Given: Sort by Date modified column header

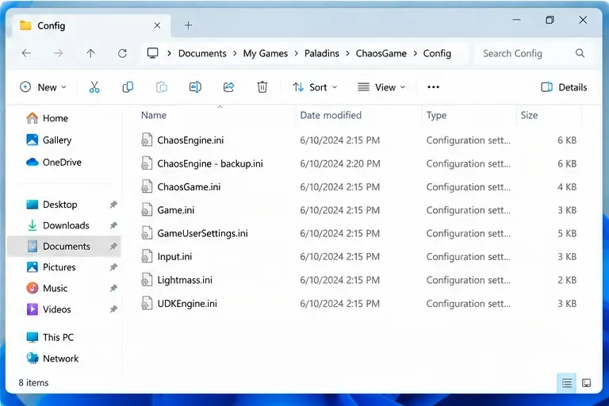Looking at the screenshot, I should (331, 115).
